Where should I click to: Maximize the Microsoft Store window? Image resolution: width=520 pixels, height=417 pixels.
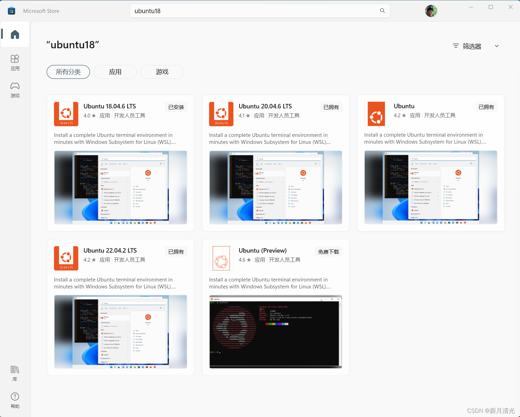(x=491, y=7)
